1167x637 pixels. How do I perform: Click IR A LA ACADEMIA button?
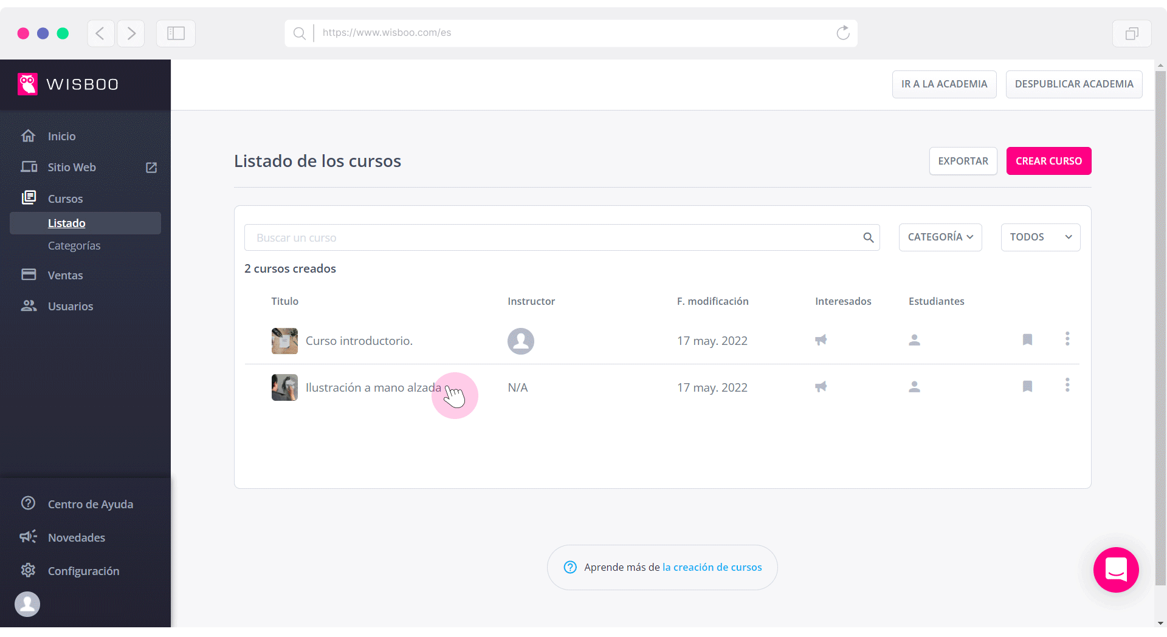[x=944, y=84]
